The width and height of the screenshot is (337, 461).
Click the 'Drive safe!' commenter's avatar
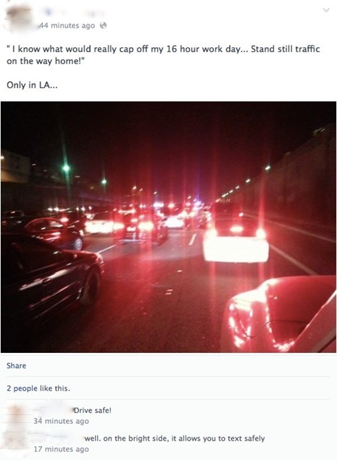pos(16,414)
